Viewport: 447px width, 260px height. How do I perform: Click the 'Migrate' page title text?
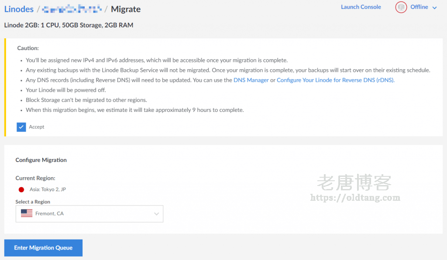[126, 9]
